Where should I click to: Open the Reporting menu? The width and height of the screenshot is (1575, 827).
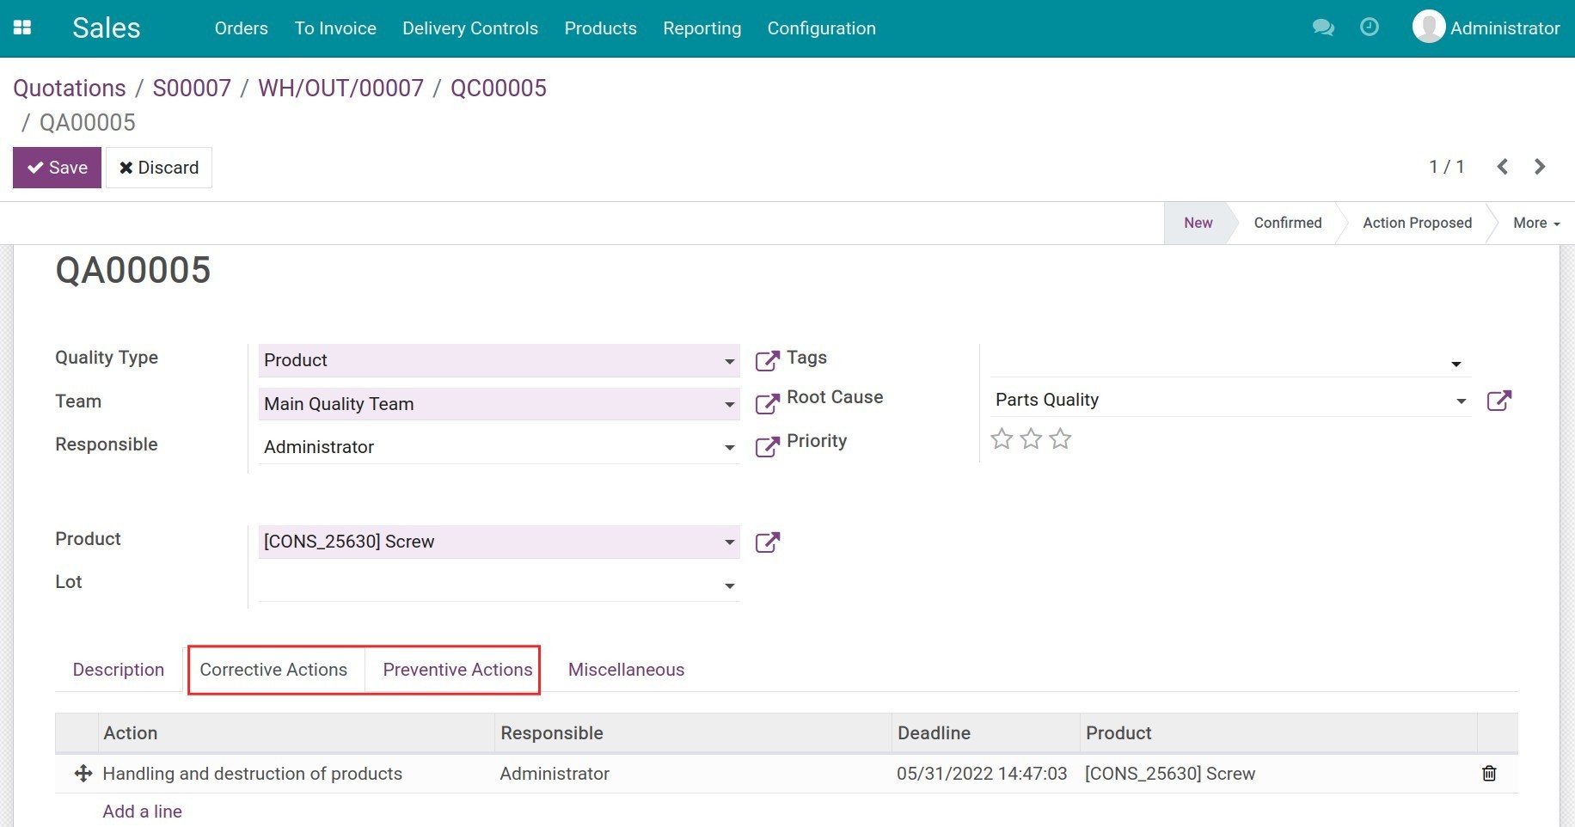point(702,28)
